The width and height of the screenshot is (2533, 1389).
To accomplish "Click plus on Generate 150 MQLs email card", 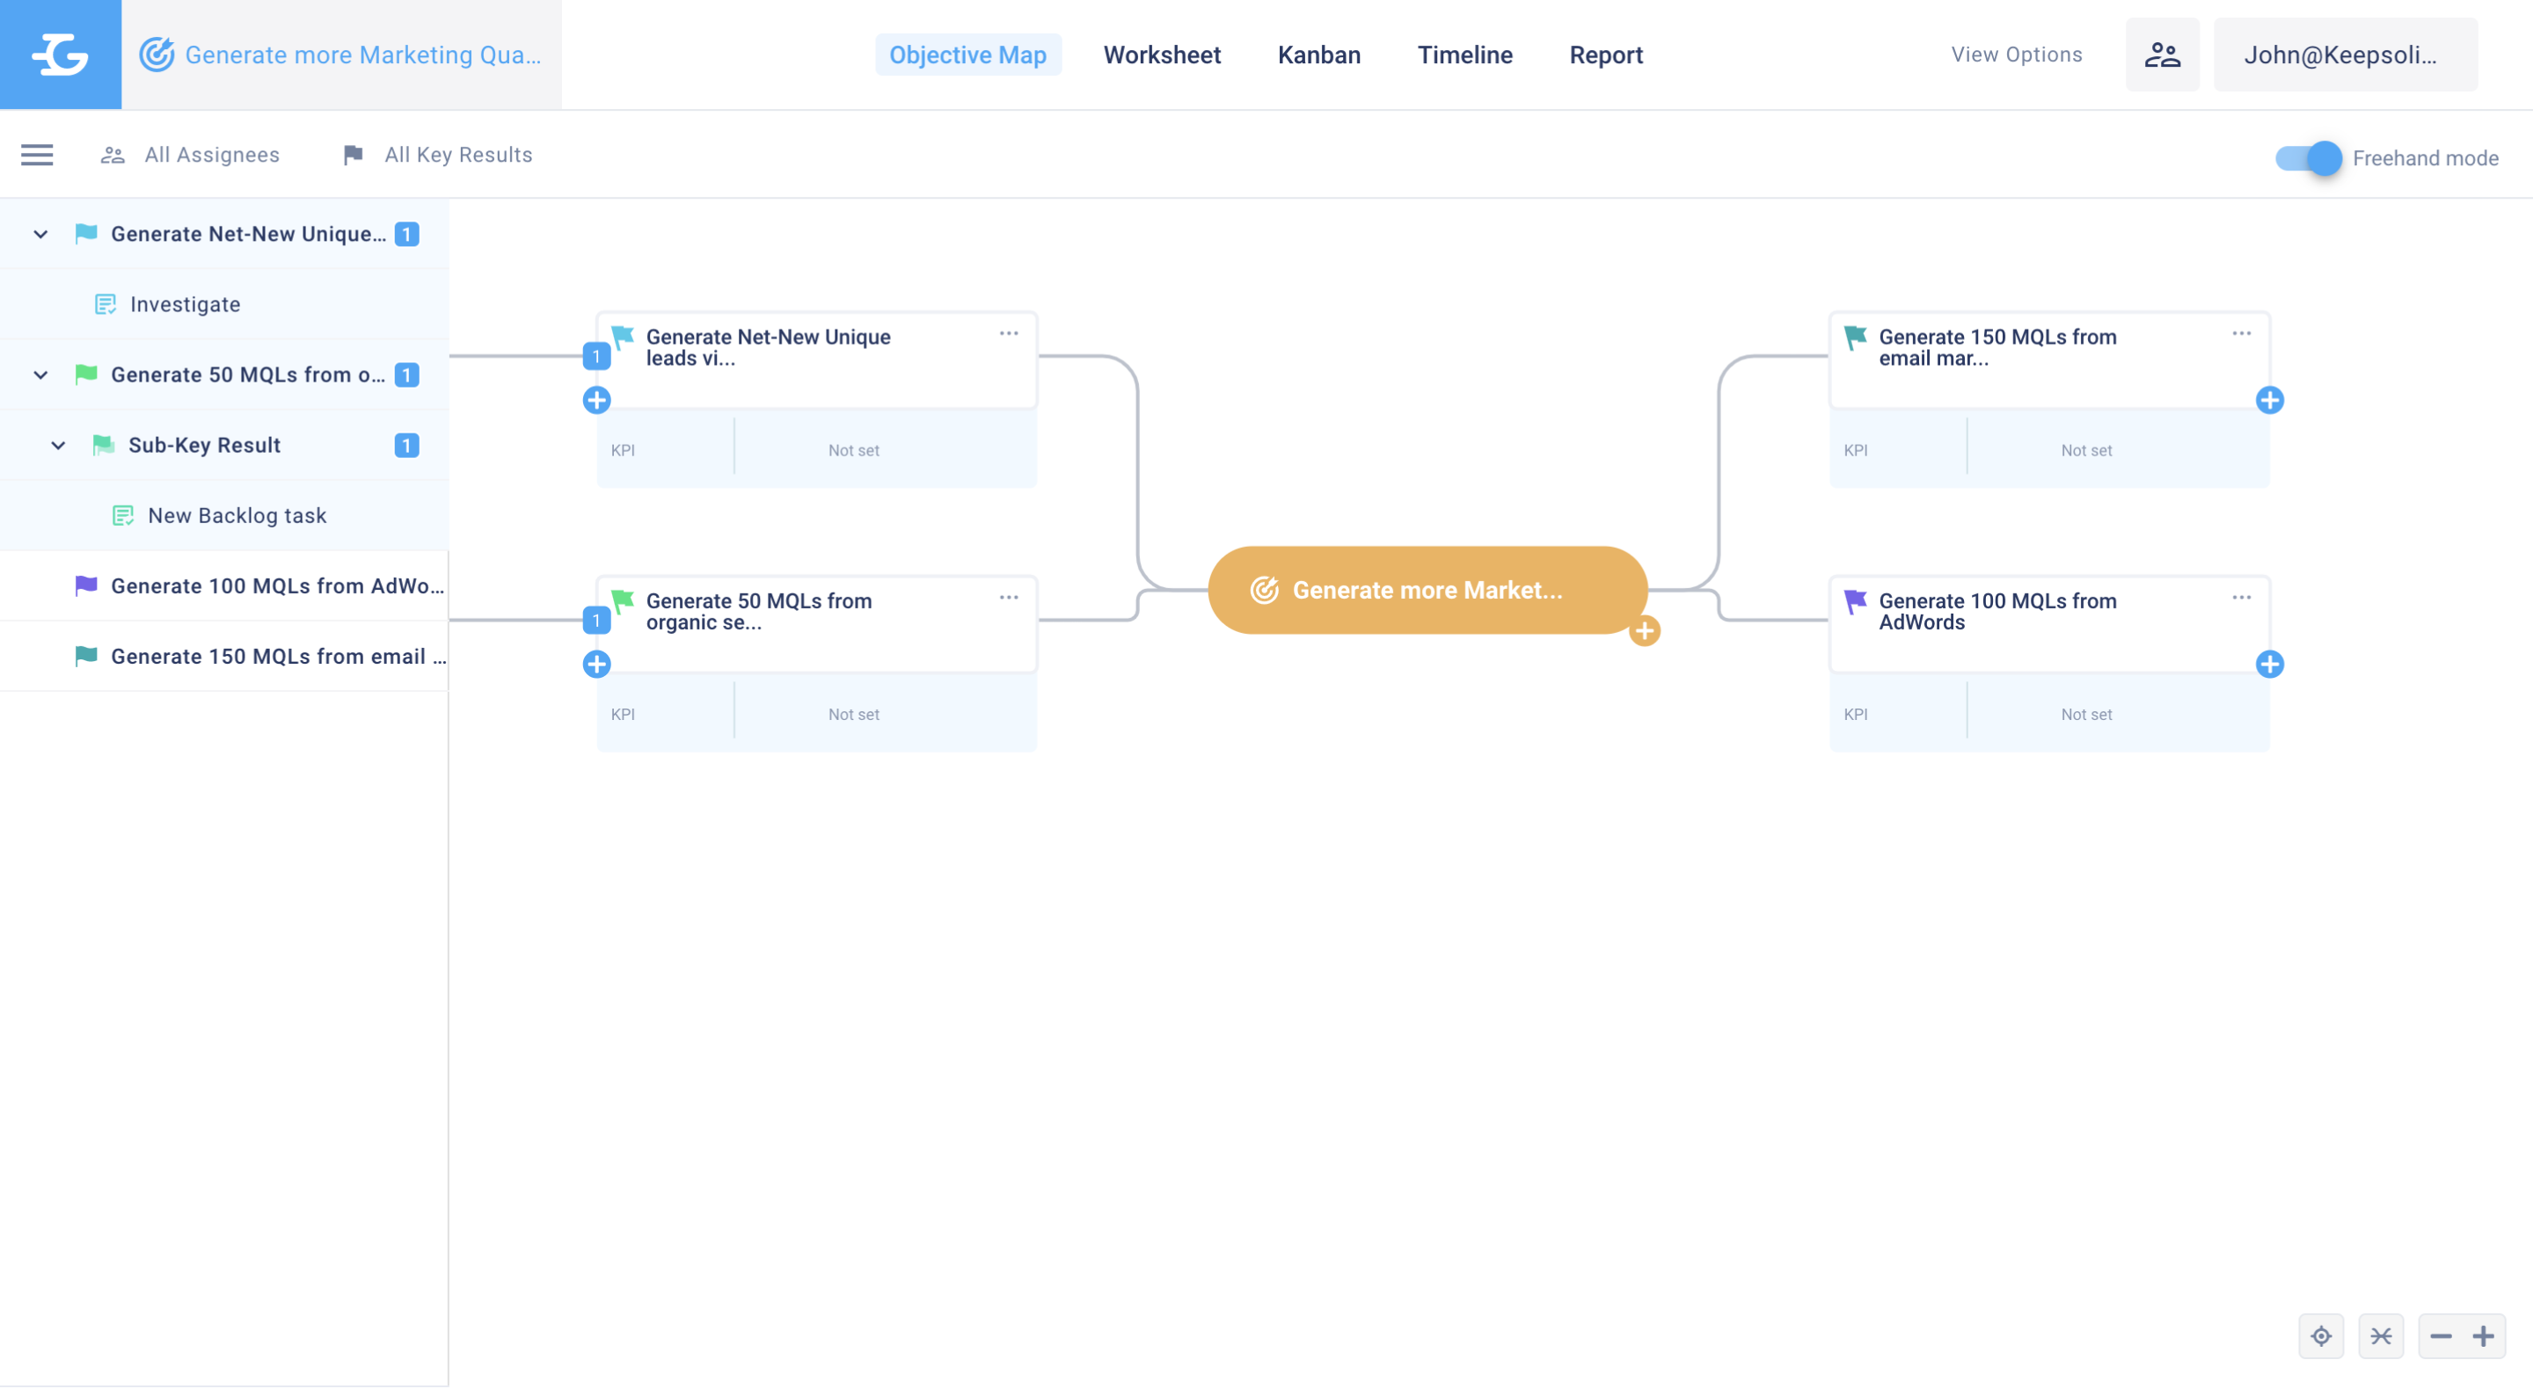I will (2269, 400).
